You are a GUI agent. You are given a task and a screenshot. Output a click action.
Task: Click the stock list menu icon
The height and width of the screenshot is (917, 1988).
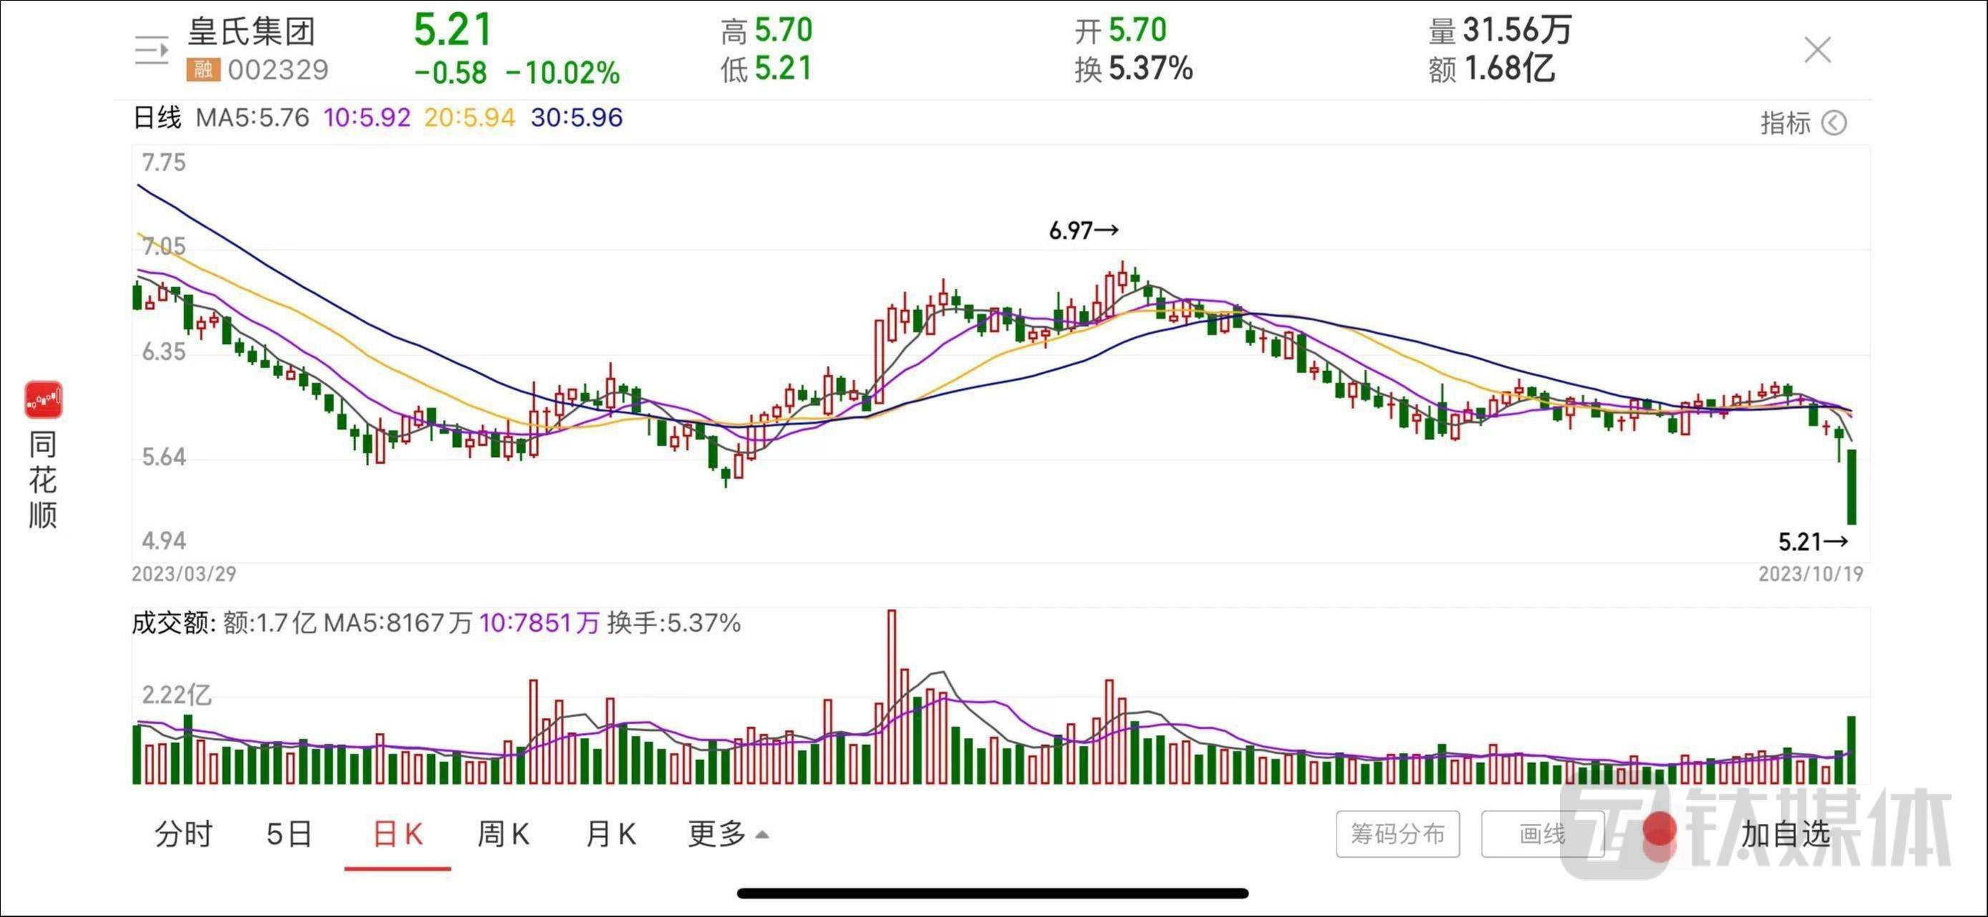tap(151, 51)
